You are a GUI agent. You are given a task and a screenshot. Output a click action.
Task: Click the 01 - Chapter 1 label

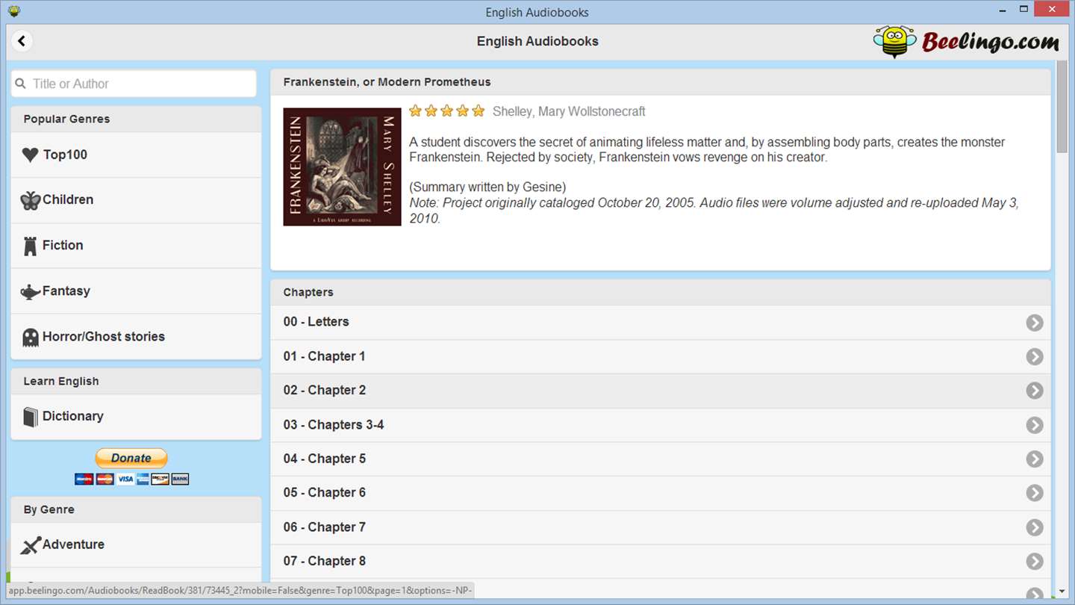(324, 356)
